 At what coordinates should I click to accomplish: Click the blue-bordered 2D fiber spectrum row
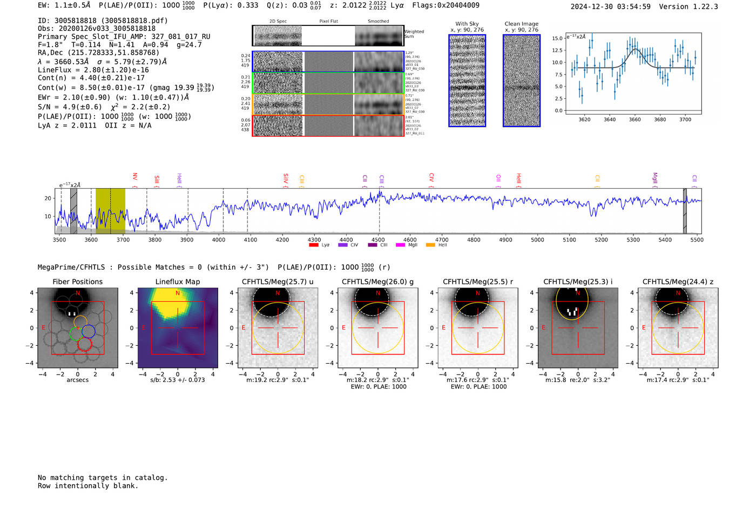pos(328,62)
